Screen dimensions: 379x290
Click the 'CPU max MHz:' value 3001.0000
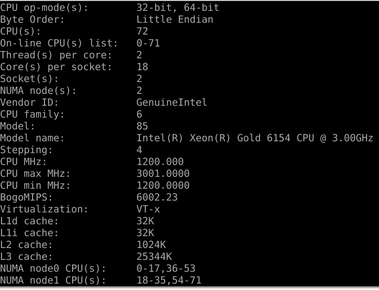click(x=163, y=173)
